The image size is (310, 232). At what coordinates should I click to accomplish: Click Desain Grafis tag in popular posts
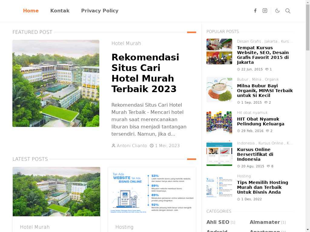click(x=249, y=41)
